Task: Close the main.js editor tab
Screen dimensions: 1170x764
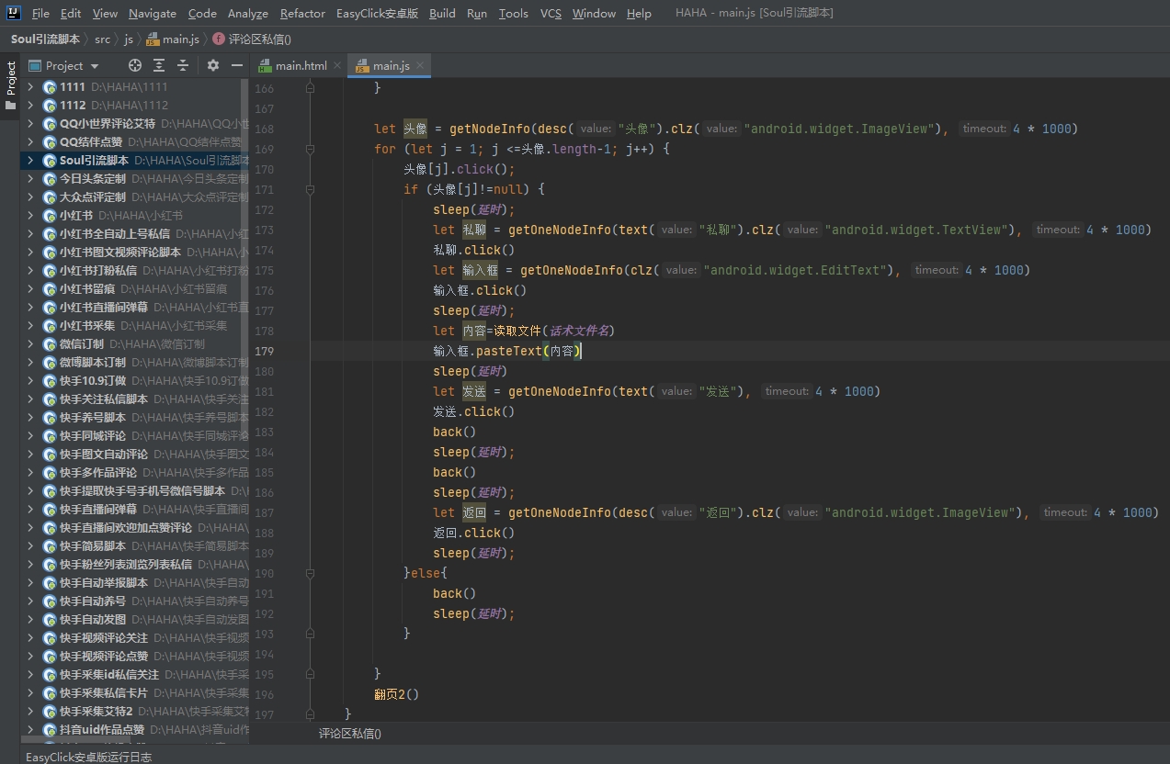Action: pos(420,65)
